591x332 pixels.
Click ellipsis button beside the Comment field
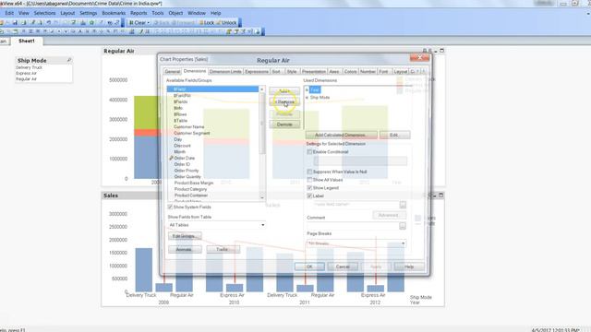[x=403, y=226]
